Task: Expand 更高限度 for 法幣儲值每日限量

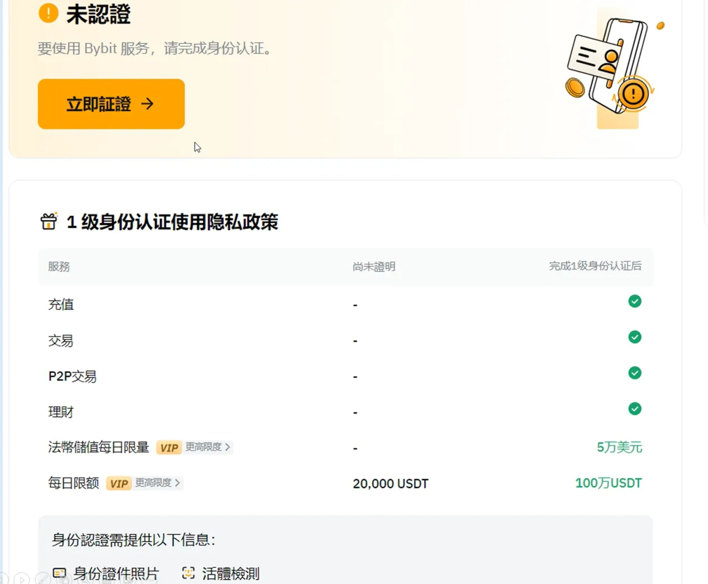Action: pyautogui.click(x=207, y=447)
